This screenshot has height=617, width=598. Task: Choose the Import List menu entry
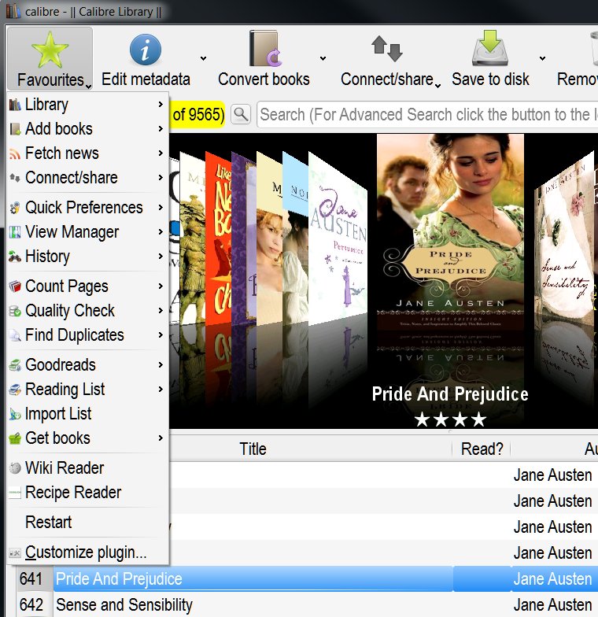coord(88,414)
